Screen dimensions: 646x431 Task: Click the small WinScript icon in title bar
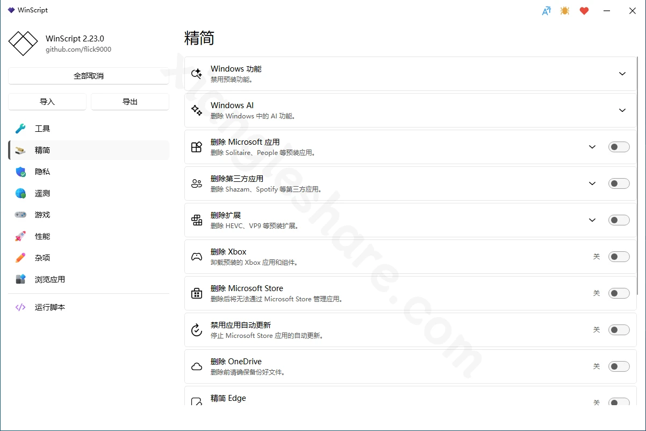11,10
